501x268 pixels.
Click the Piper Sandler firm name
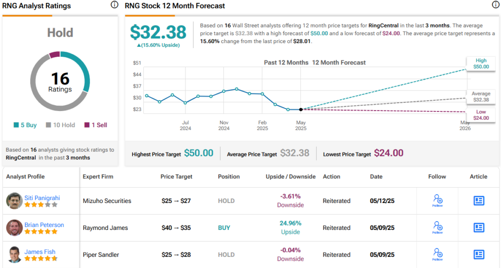point(101,255)
